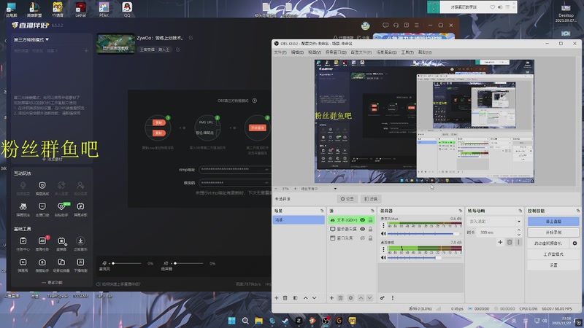The image size is (584, 328).
Task: Open 弹幕秀 tool in 直播伴侣
Action: [23, 265]
